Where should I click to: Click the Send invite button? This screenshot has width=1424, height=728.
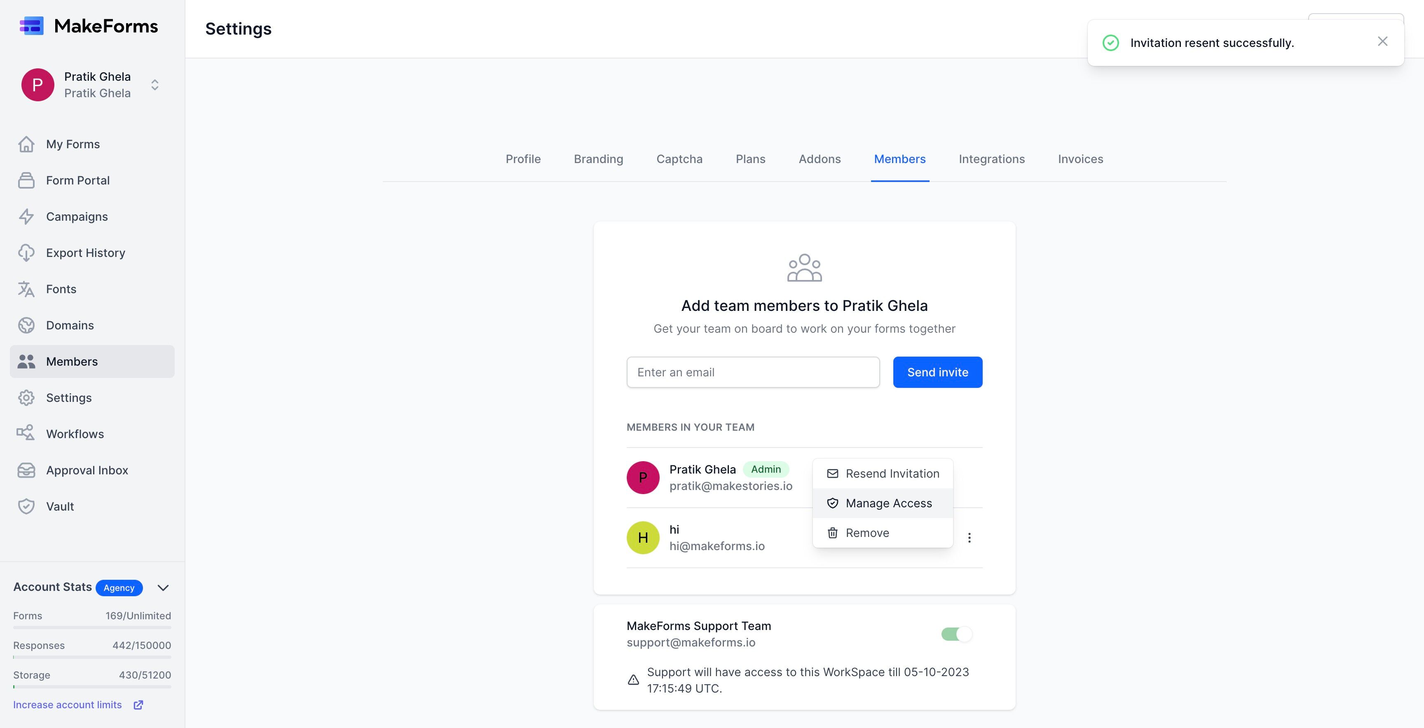[937, 372]
